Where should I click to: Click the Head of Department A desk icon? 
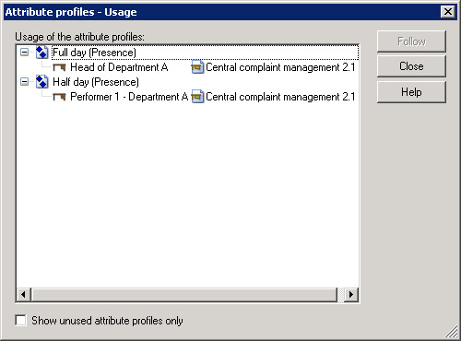tap(59, 67)
